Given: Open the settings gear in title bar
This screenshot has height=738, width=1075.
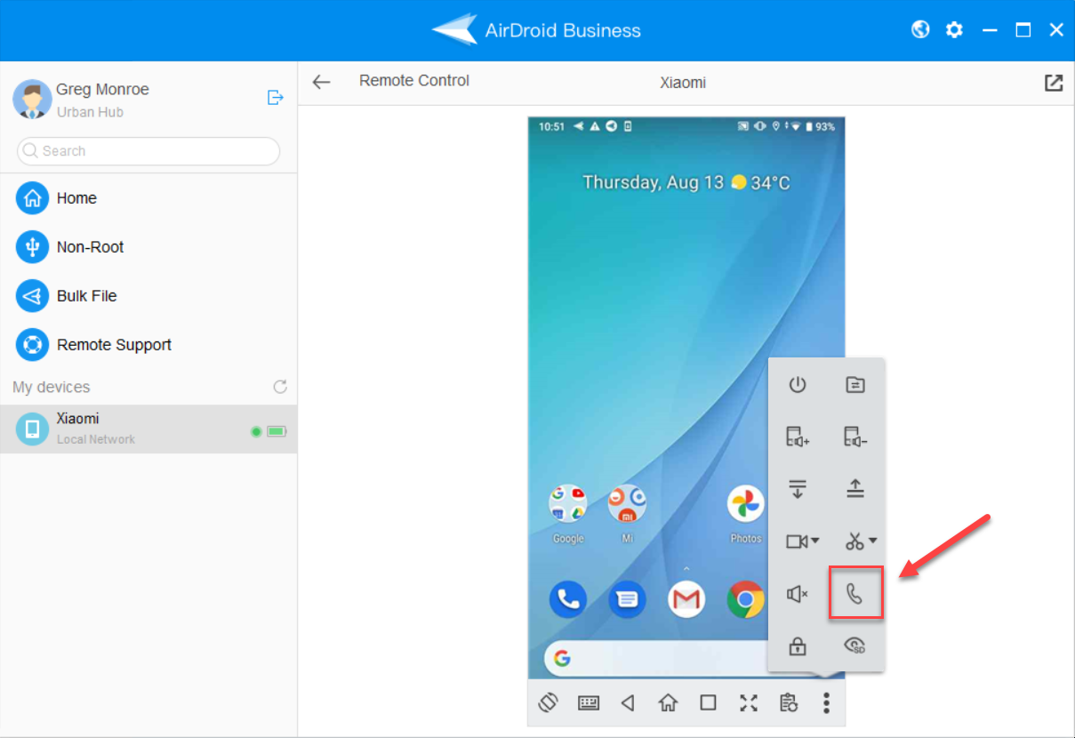Looking at the screenshot, I should (x=954, y=29).
